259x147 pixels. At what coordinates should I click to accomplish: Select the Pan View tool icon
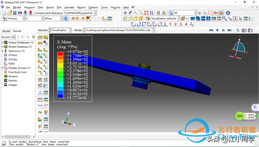[125, 13]
